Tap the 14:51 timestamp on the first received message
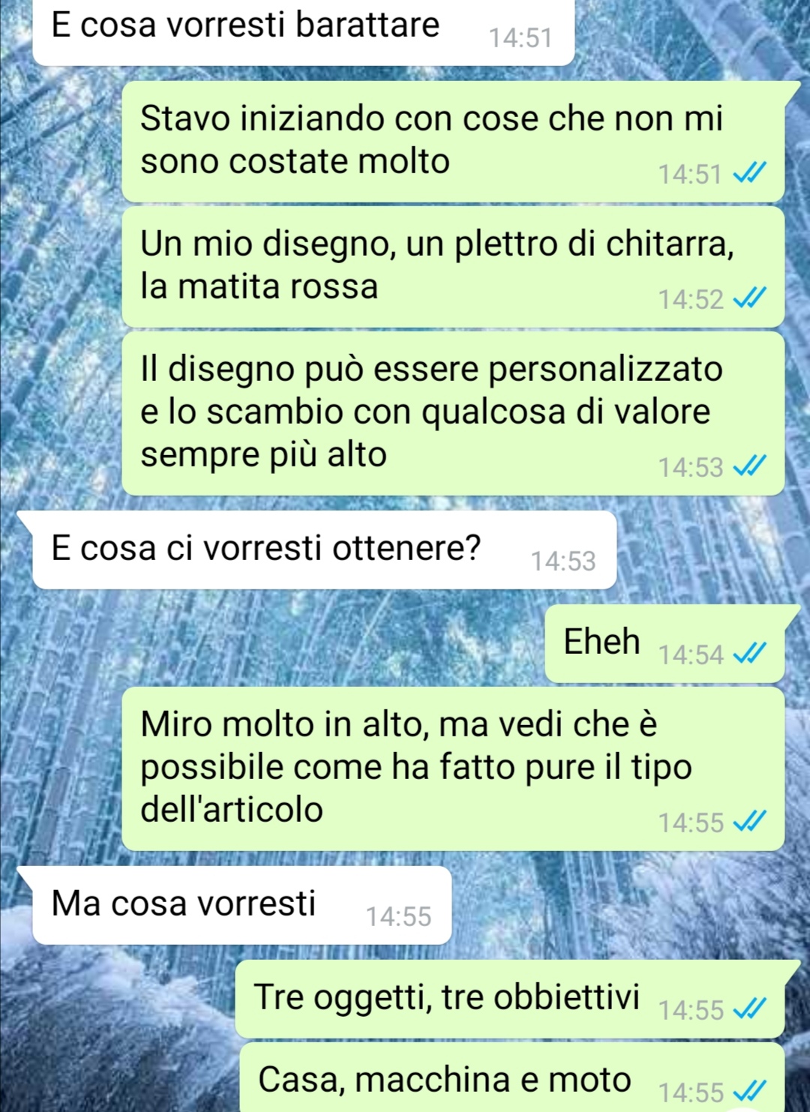The height and width of the screenshot is (1112, 810). pos(520,37)
